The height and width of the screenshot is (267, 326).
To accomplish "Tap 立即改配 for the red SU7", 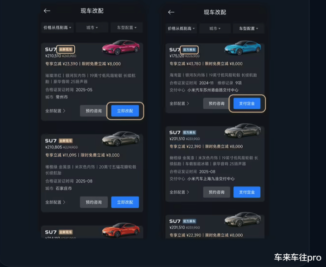I will [x=125, y=111].
